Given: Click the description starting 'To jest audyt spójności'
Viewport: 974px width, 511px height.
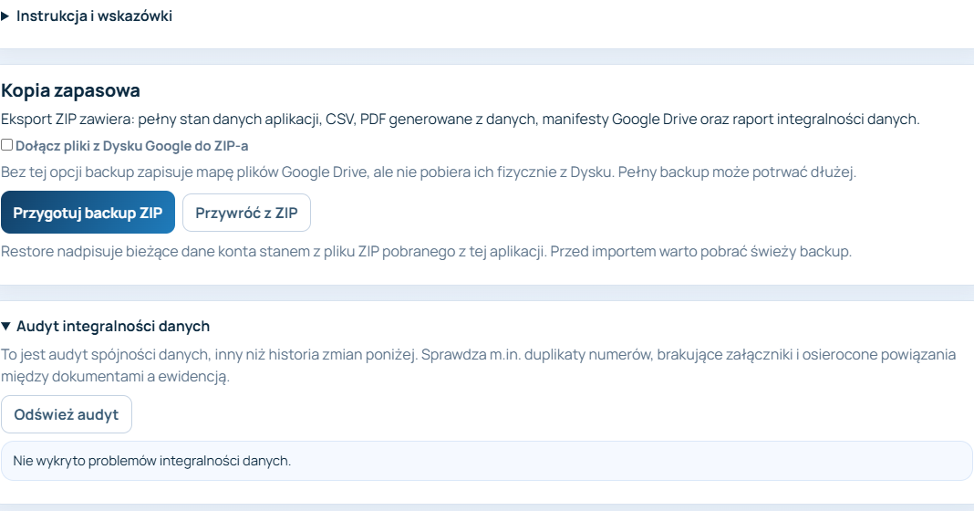Looking at the screenshot, I should [x=478, y=366].
